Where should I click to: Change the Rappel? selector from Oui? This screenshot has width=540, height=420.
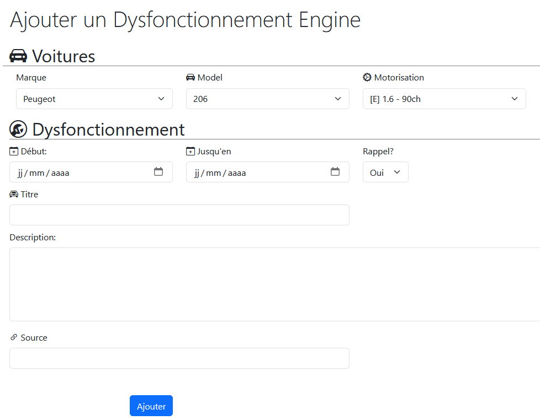pos(385,172)
